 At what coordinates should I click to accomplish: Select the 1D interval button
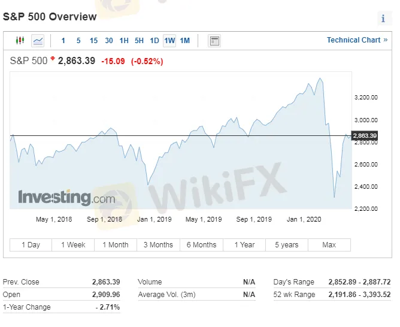tap(154, 41)
